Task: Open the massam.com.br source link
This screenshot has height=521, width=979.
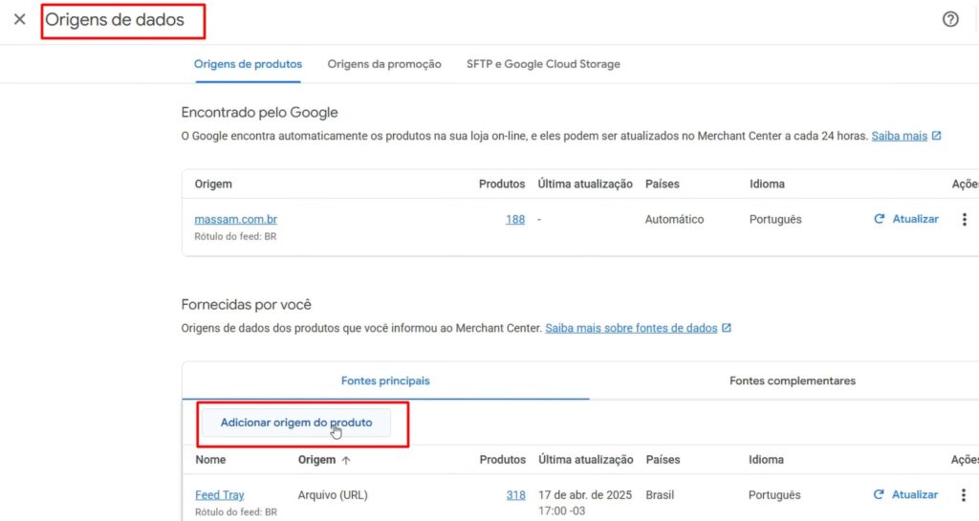Action: click(235, 219)
